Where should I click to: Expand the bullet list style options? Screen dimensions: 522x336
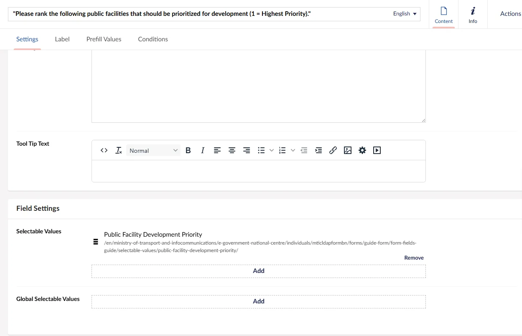click(x=272, y=151)
